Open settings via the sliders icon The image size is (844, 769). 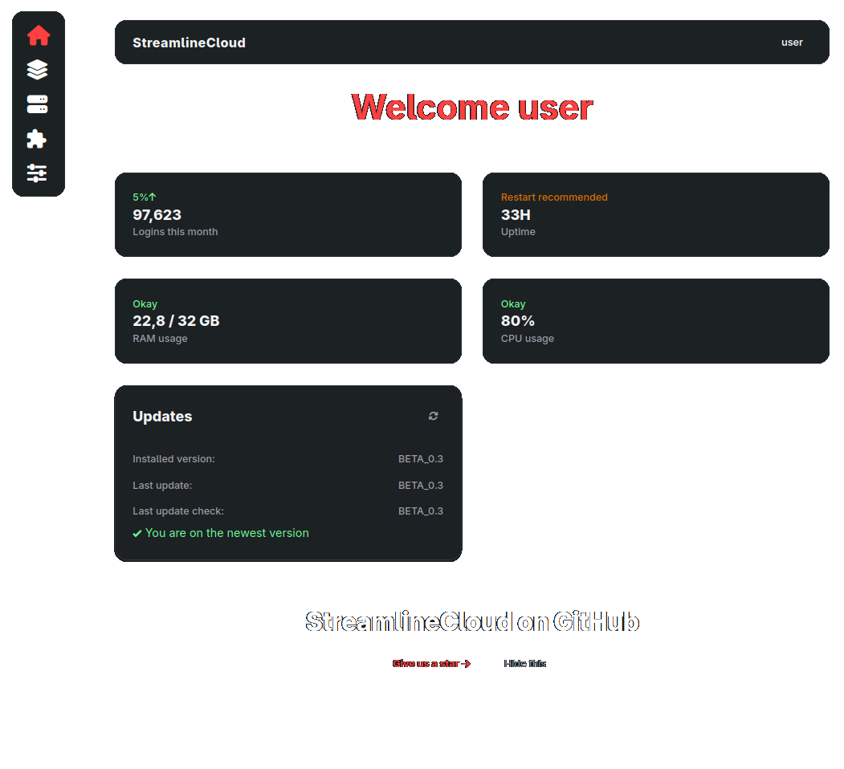click(x=38, y=173)
